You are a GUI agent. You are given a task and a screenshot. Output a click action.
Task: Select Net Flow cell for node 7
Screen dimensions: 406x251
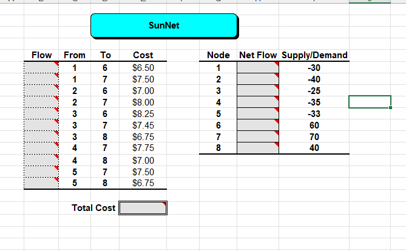258,136
